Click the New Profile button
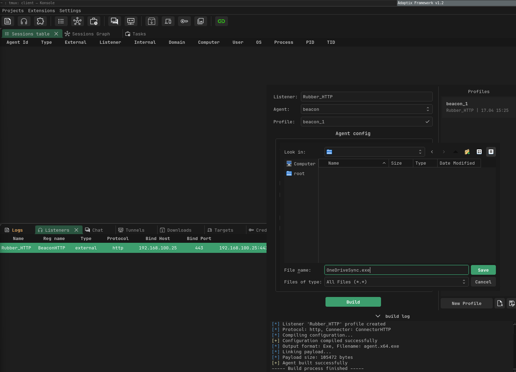 tap(466, 303)
